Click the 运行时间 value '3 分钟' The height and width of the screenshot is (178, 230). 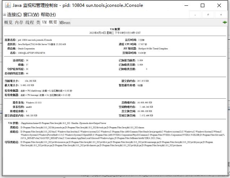(142, 40)
